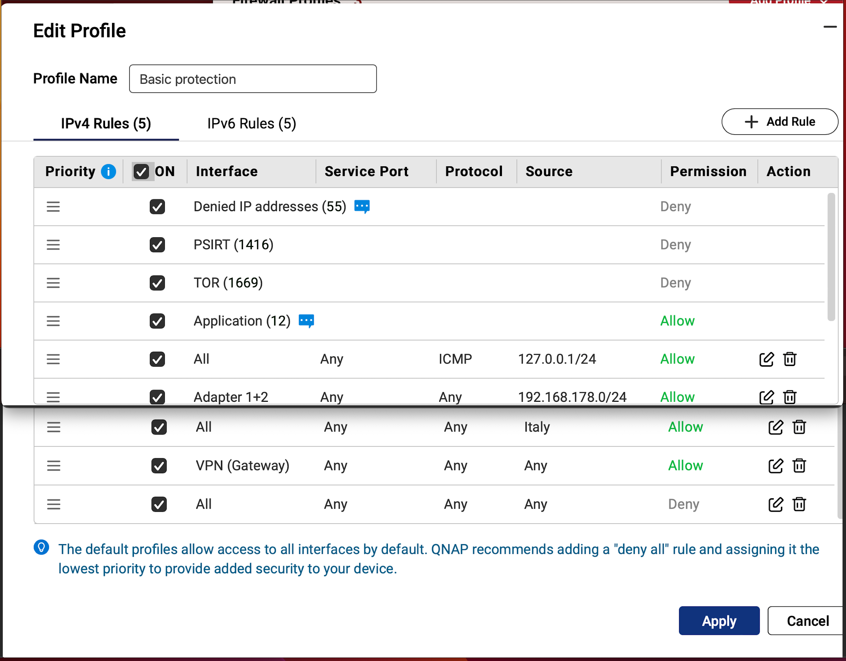Grab drag handle of TOR rule
The width and height of the screenshot is (846, 661).
(x=53, y=283)
